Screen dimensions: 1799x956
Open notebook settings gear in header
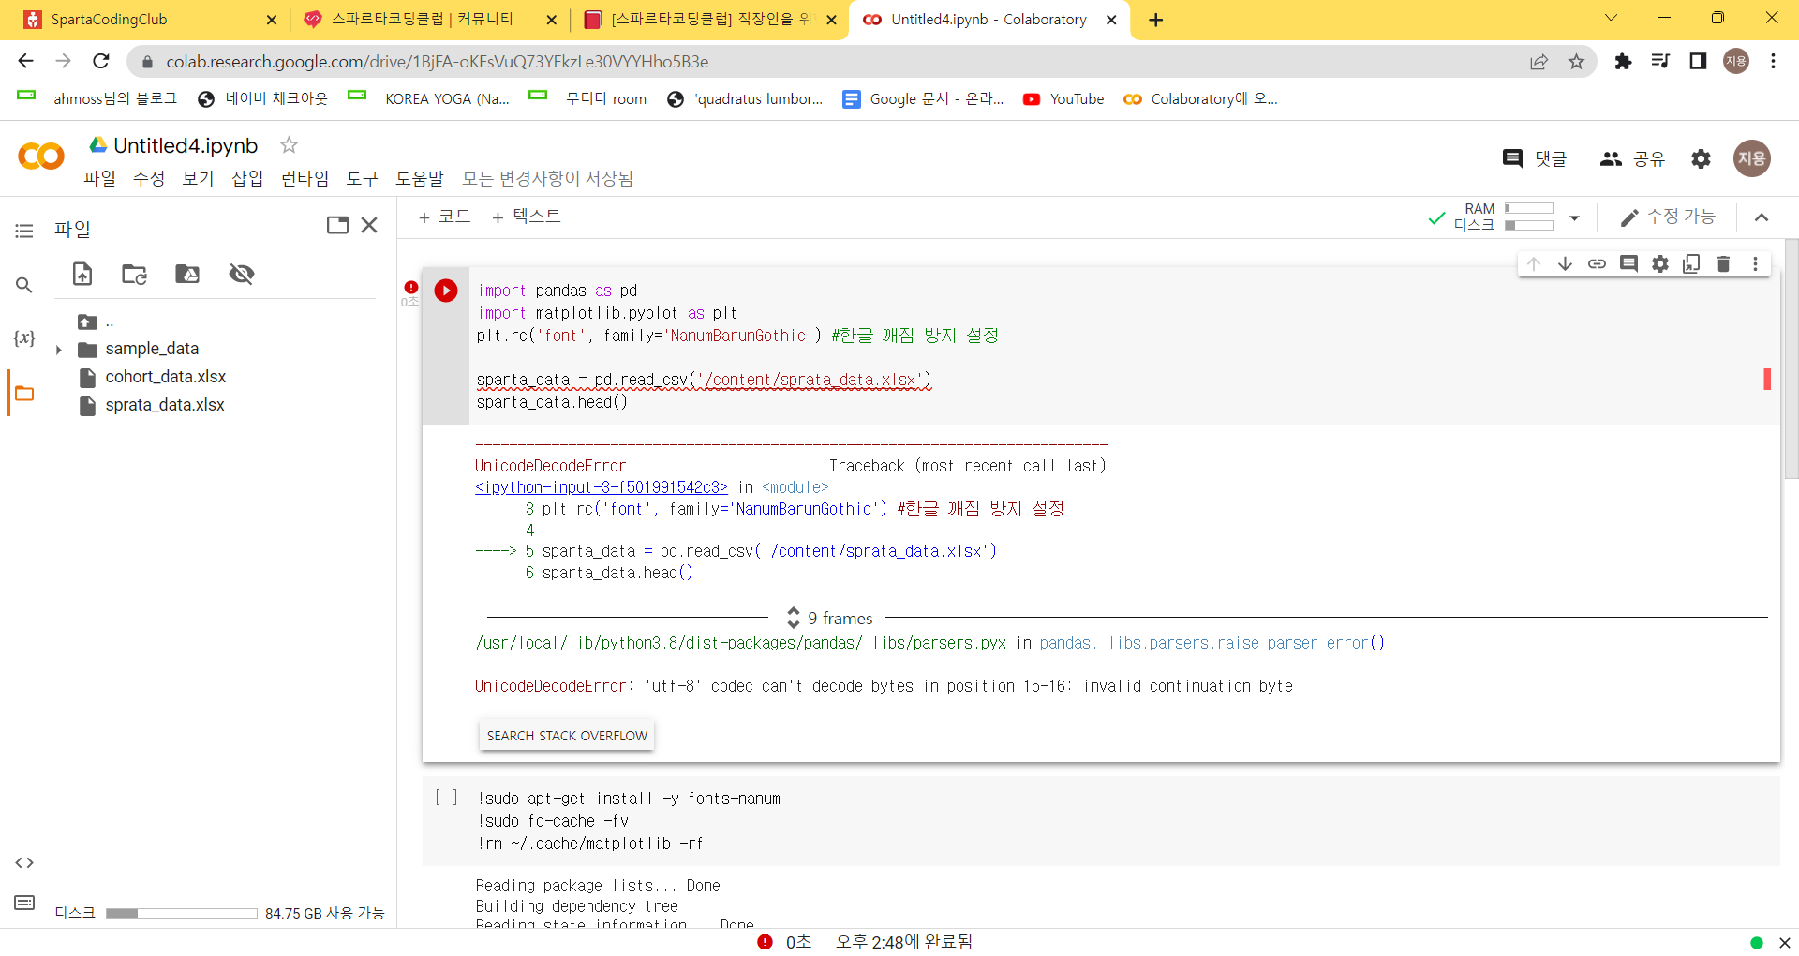1701,159
